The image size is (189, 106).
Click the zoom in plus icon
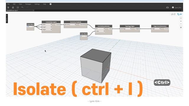pyautogui.click(x=181, y=21)
